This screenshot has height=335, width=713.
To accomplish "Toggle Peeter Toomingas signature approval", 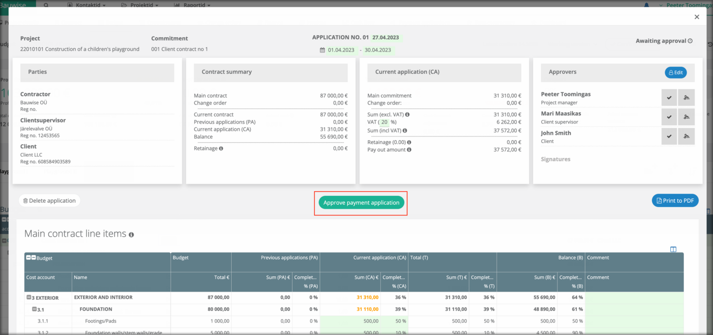I will click(x=687, y=97).
